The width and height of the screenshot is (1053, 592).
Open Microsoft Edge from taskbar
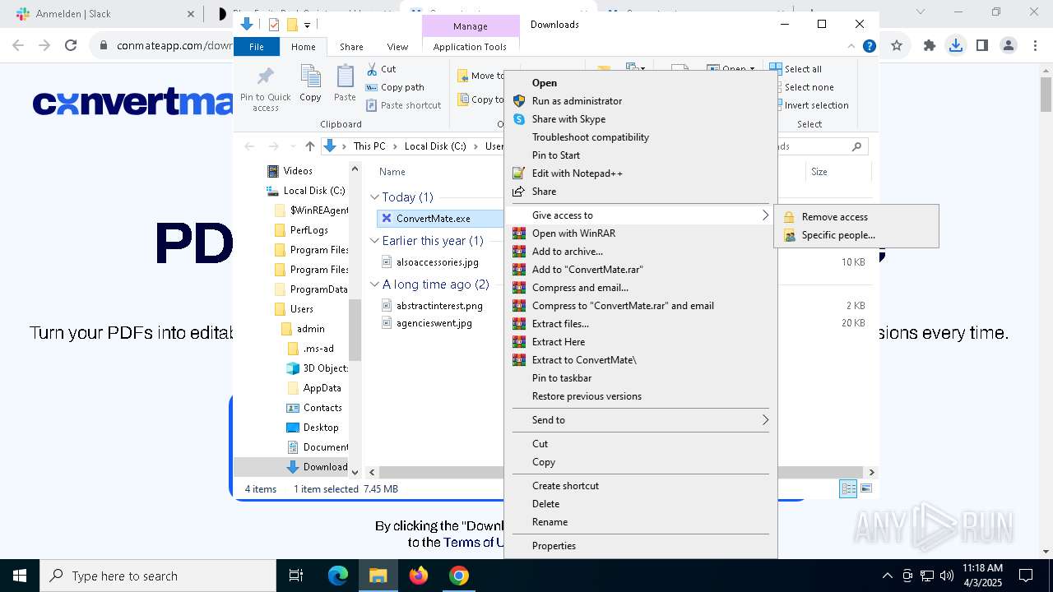pos(338,576)
